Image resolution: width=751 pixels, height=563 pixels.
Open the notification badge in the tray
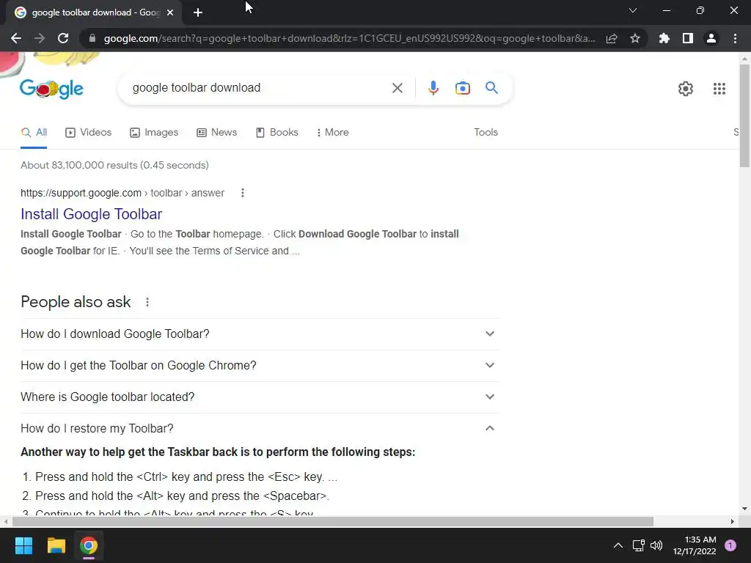730,545
